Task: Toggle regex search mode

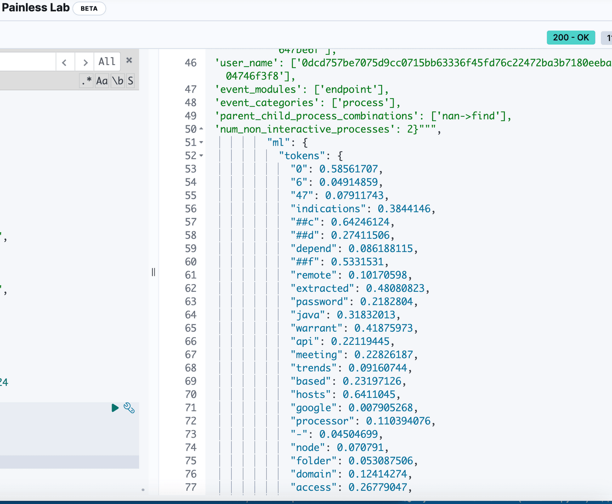Action: (87, 81)
